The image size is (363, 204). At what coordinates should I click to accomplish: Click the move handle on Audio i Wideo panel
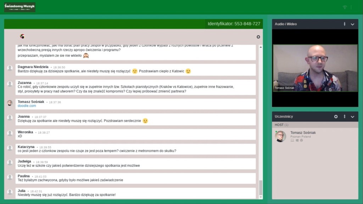(344, 24)
